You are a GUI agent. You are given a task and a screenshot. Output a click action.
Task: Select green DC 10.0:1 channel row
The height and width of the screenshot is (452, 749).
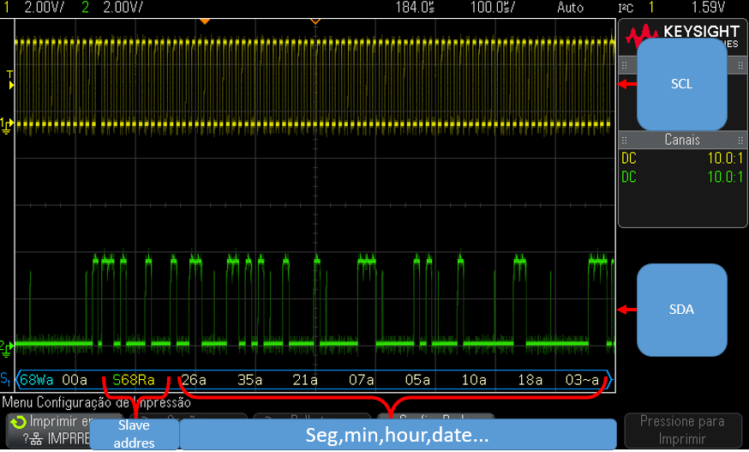pyautogui.click(x=682, y=177)
